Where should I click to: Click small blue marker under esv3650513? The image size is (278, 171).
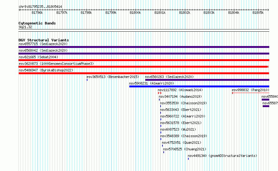(x=87, y=80)
